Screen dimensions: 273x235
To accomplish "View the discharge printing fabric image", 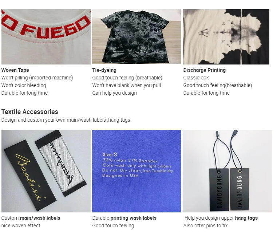I will coord(226,37).
